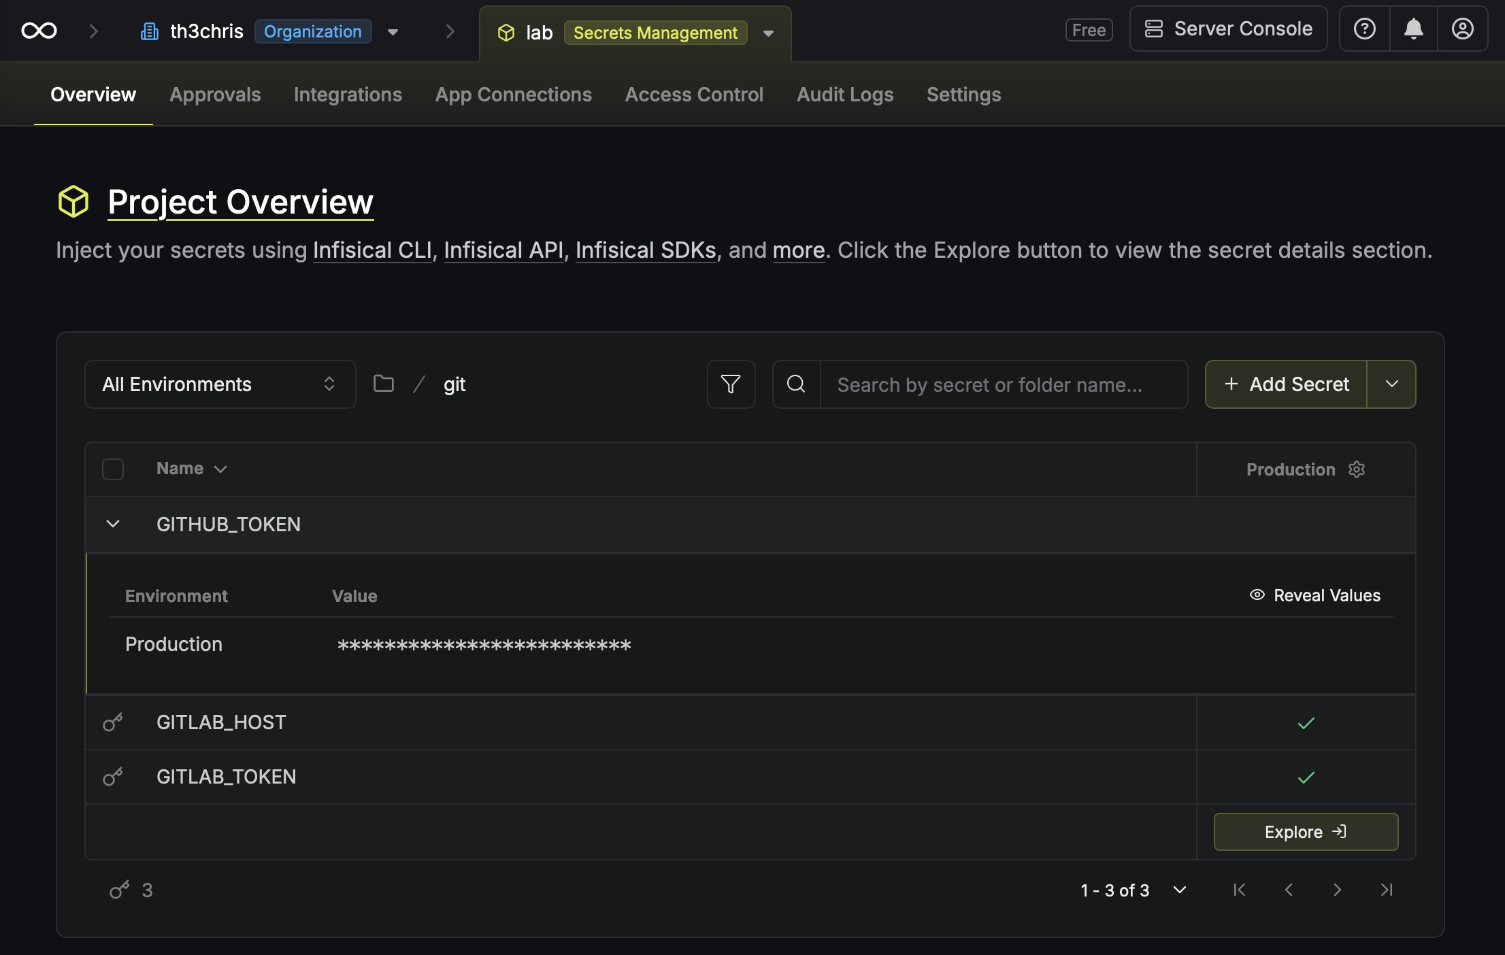Toggle Reveal Values for GITHUB_TOKEN
This screenshot has height=955, width=1505.
click(1314, 595)
